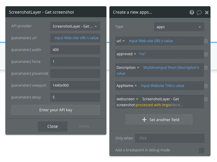The height and width of the screenshot is (162, 217).
Task: Delete the Description field trash icon
Action: tap(206, 68)
